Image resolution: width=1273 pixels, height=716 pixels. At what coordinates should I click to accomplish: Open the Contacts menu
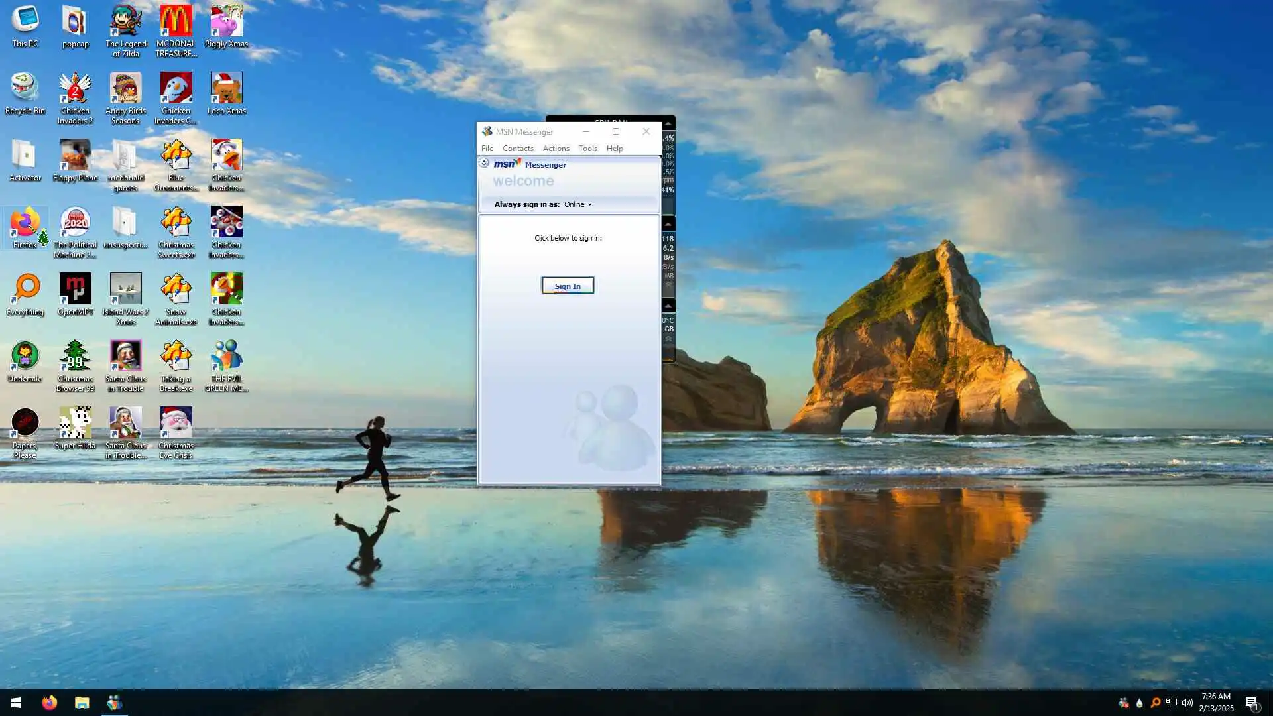point(518,149)
